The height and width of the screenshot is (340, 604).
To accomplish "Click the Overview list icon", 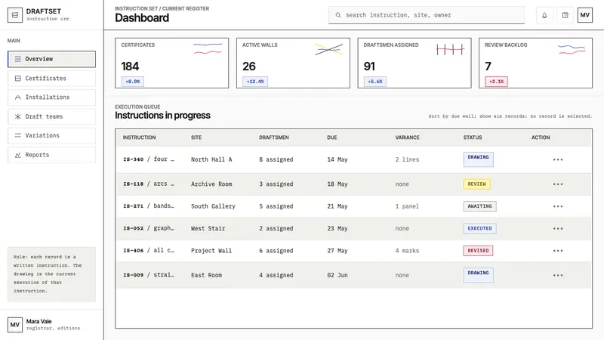I will 17,59.
